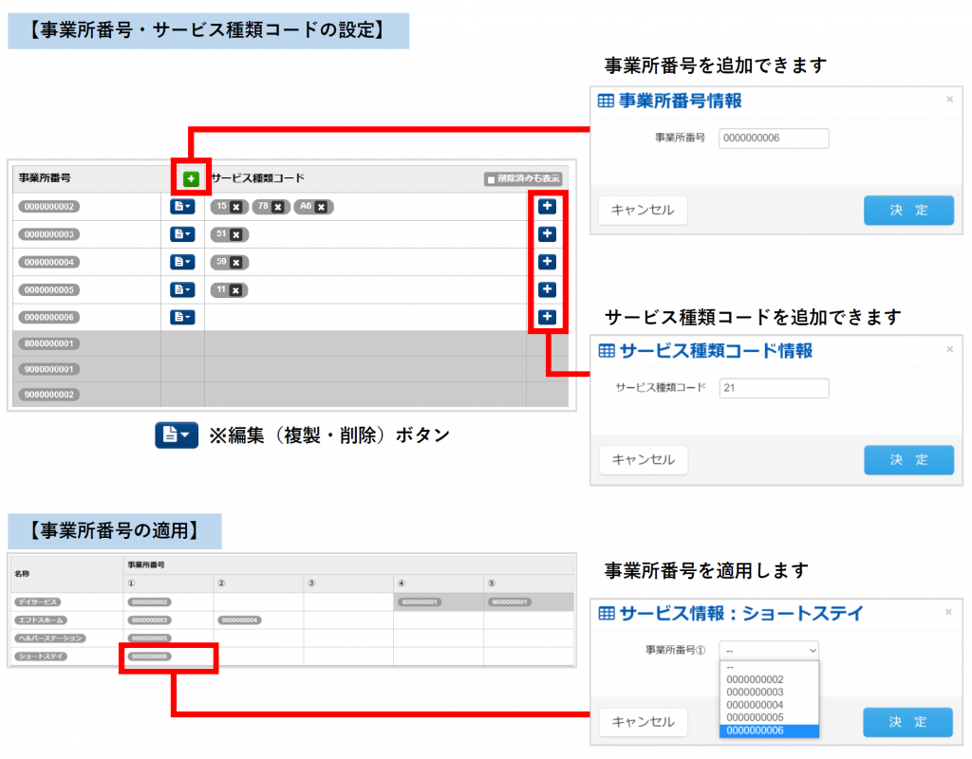Remove the 59 service code tag

235,263
